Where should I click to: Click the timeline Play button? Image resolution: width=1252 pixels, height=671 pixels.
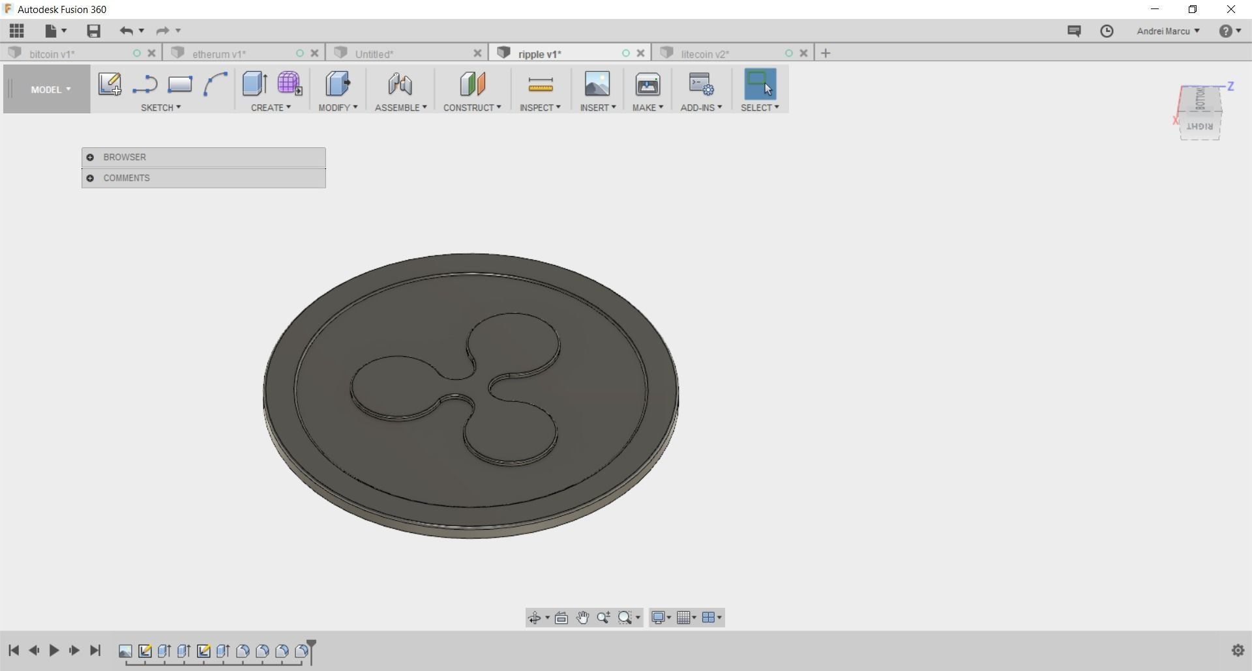coord(54,650)
